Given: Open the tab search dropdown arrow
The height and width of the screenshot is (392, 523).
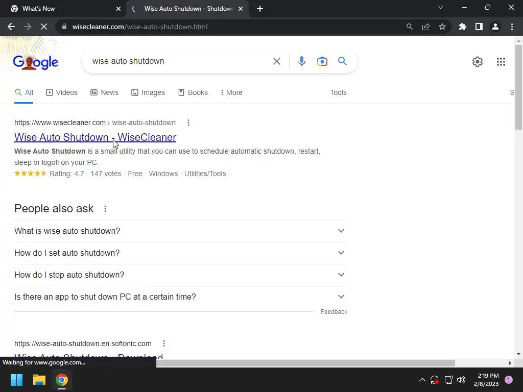Looking at the screenshot, I should [441, 7].
